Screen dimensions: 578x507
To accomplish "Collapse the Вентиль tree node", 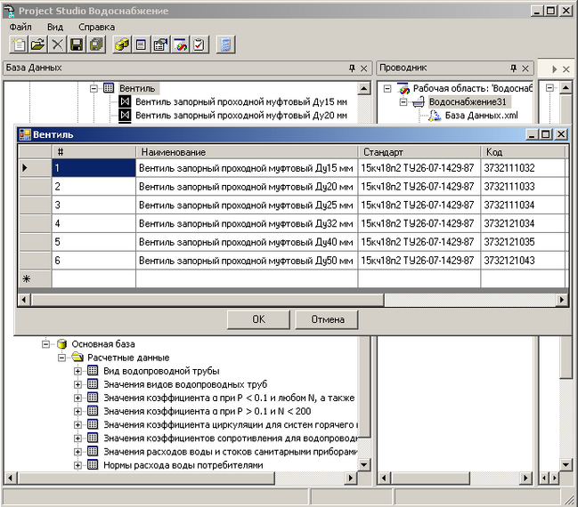I will 94,89.
